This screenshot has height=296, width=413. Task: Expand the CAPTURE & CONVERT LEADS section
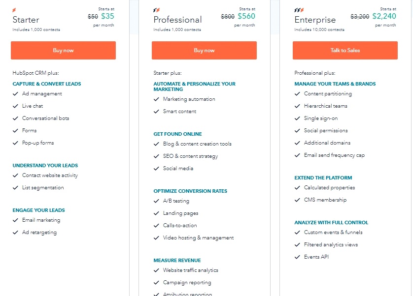coord(46,84)
